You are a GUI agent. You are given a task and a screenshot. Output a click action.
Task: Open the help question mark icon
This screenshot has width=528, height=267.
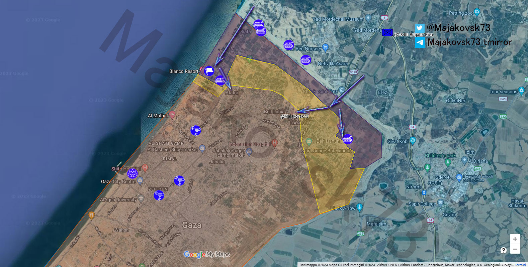pyautogui.click(x=503, y=250)
